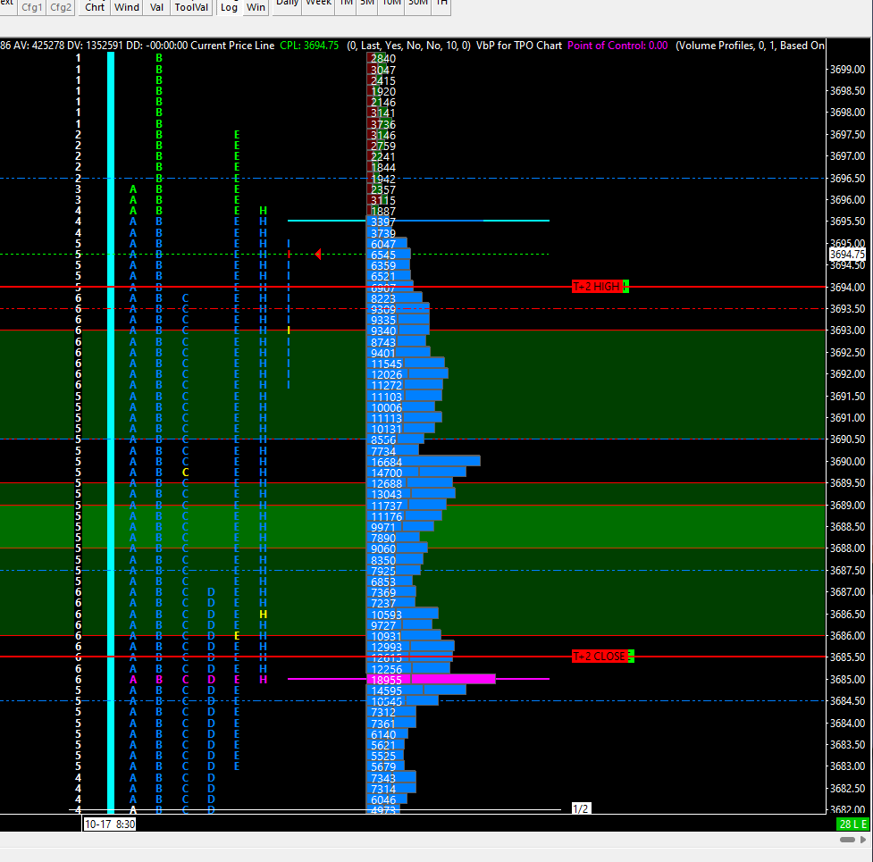The width and height of the screenshot is (873, 862).
Task: Click the current price box 3694.75
Action: [x=847, y=255]
